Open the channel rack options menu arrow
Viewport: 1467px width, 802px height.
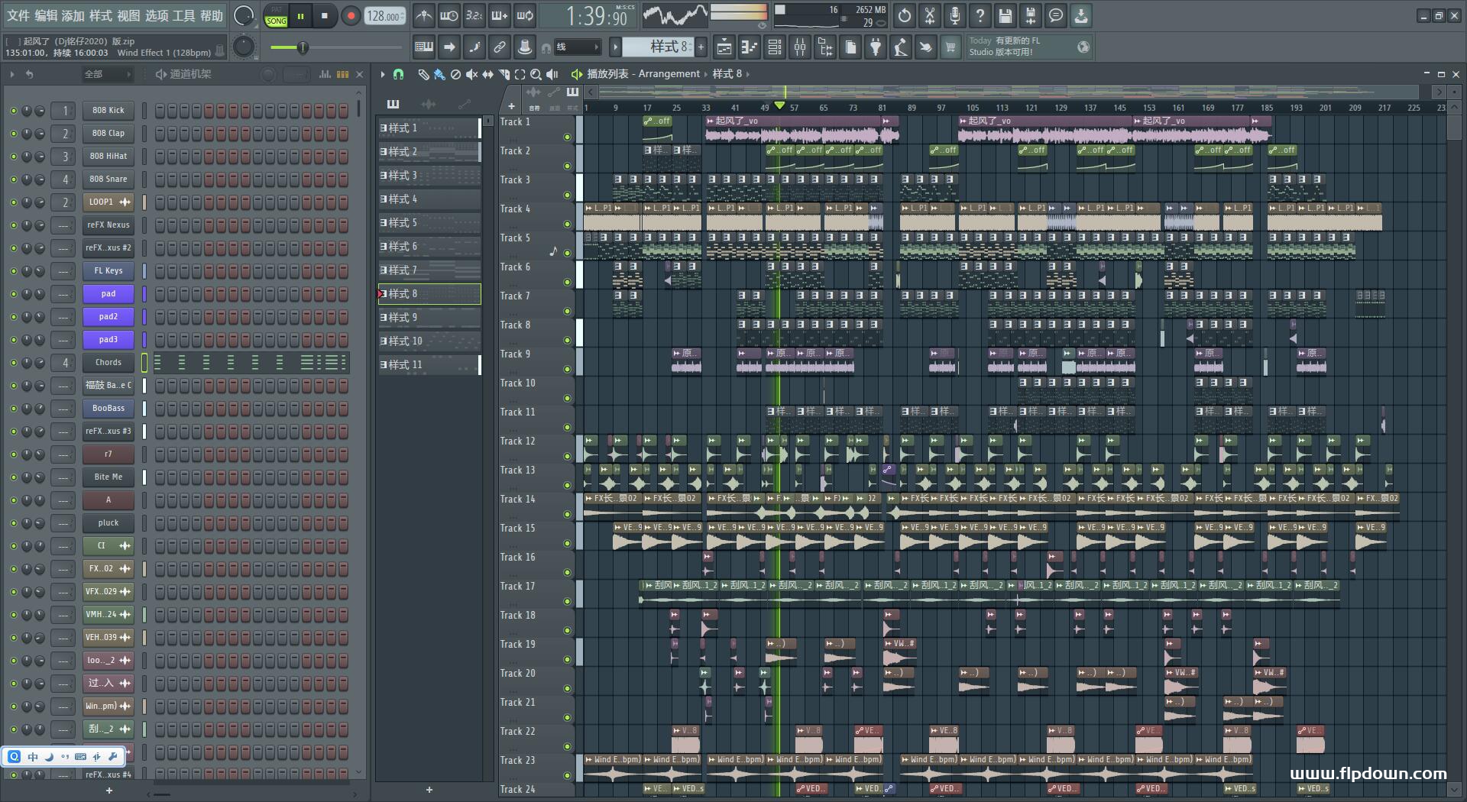pyautogui.click(x=12, y=74)
